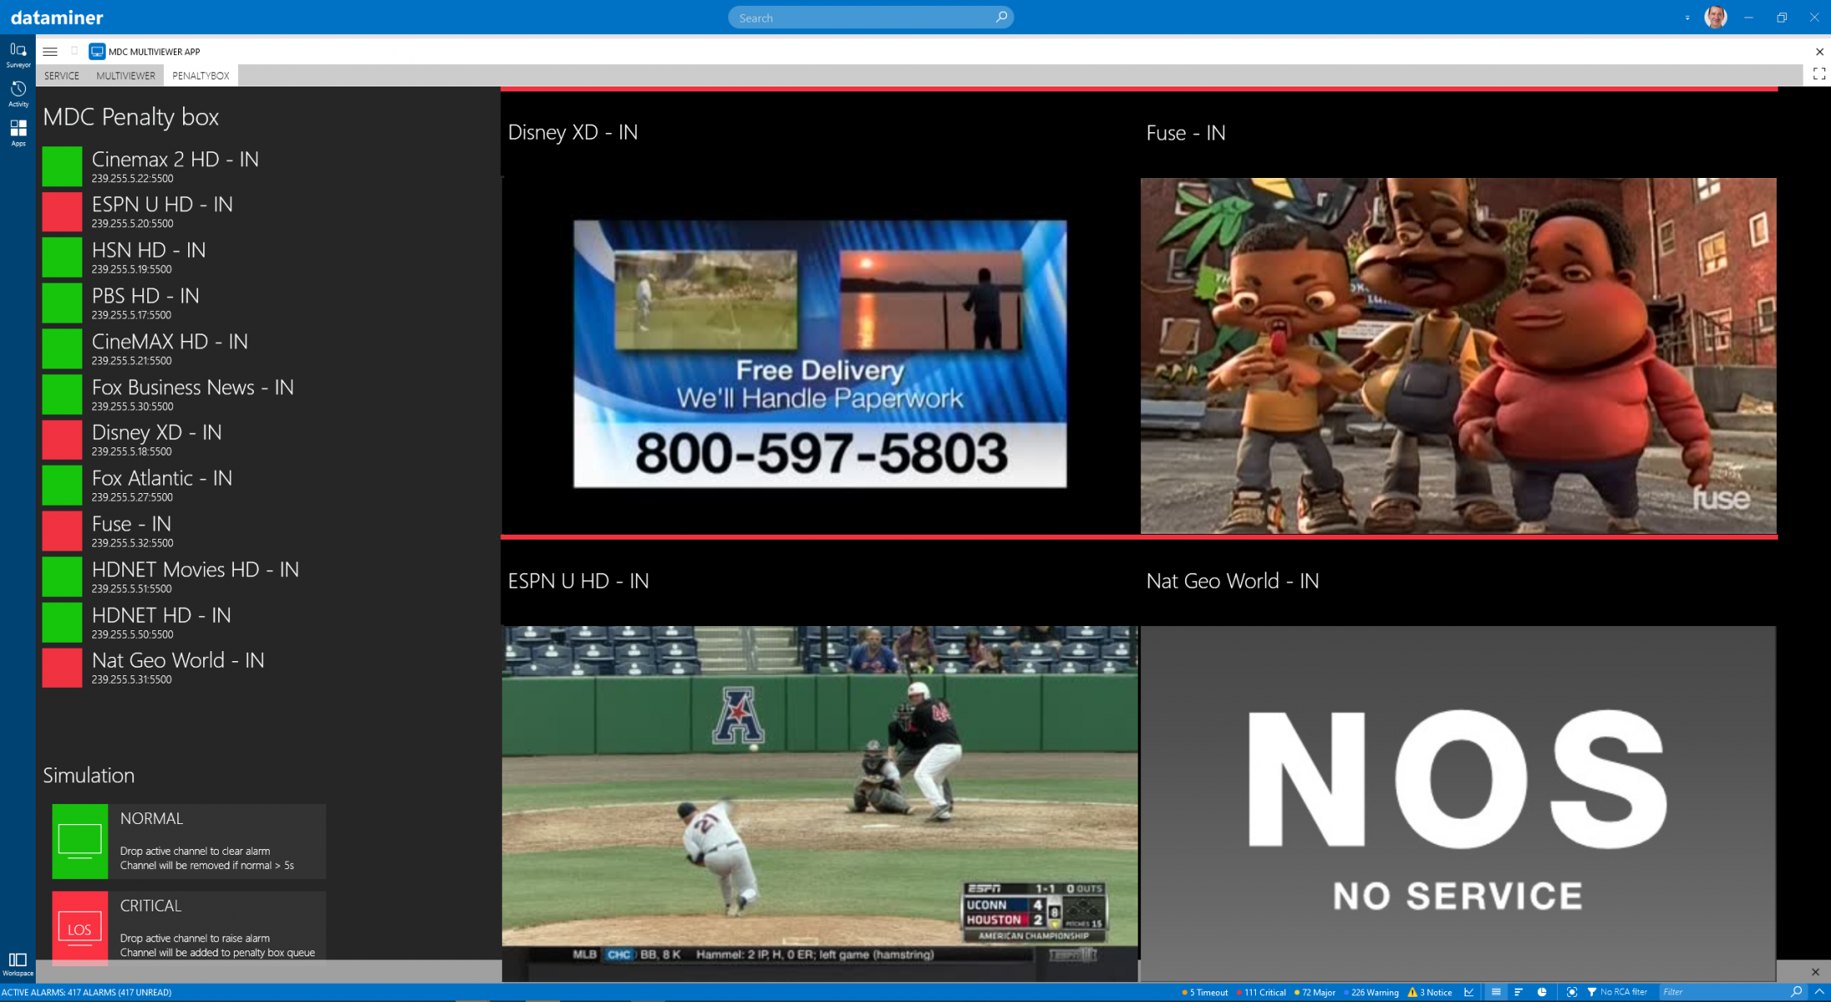Click the 5 Timeout alarm counter

[1204, 992]
